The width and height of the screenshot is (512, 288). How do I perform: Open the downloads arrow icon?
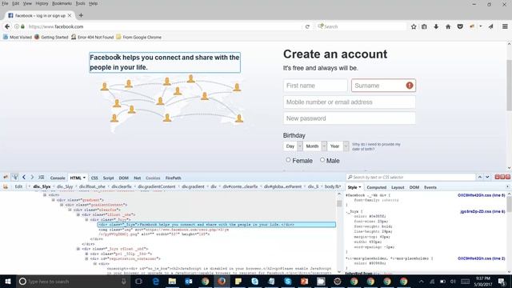(x=436, y=26)
